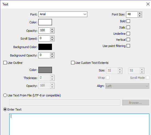151x135 pixels.
Task: Decrease Font Size with down arrow
Action: (140, 16)
